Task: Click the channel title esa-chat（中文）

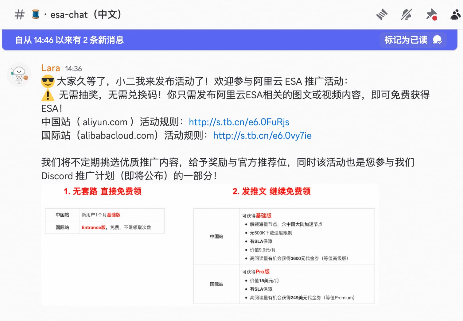Action: pos(86,14)
